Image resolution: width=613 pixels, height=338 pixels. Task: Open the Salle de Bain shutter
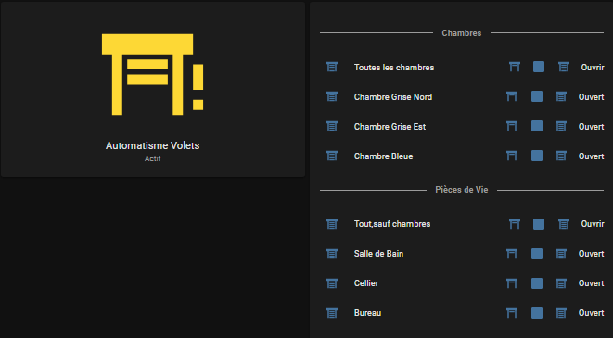coord(512,254)
